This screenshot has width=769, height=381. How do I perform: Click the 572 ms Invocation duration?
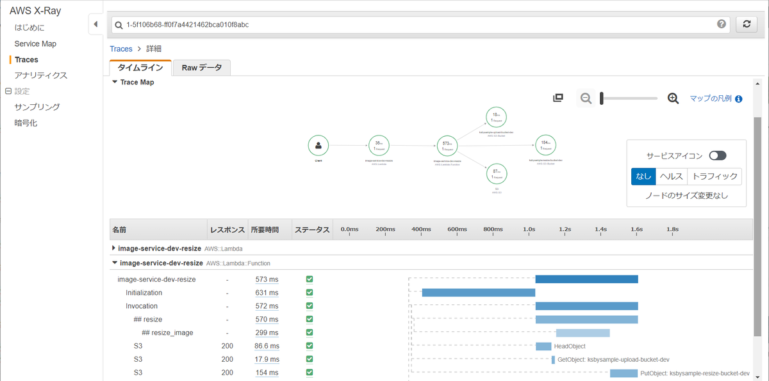pyautogui.click(x=267, y=306)
